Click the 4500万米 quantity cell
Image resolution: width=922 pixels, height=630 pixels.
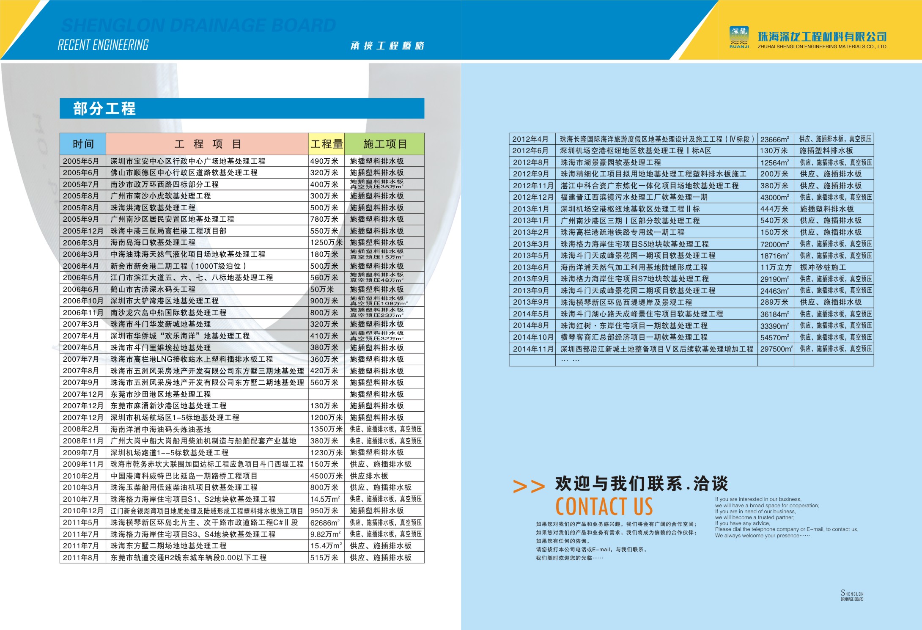[x=326, y=476]
